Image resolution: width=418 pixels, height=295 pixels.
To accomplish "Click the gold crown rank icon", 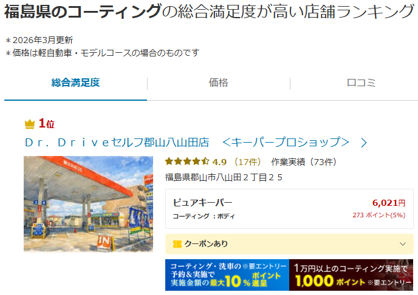I will click(x=30, y=124).
